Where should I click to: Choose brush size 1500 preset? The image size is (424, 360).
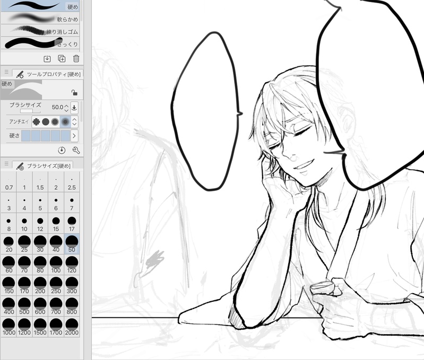(40, 327)
